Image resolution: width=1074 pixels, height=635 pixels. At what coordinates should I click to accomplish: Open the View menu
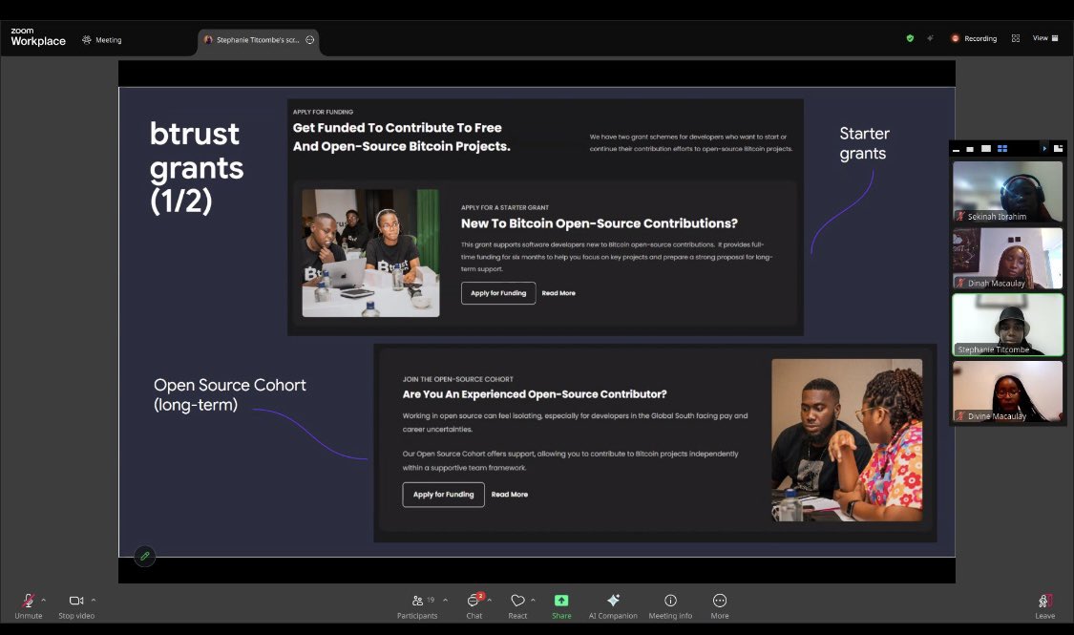pos(1045,38)
